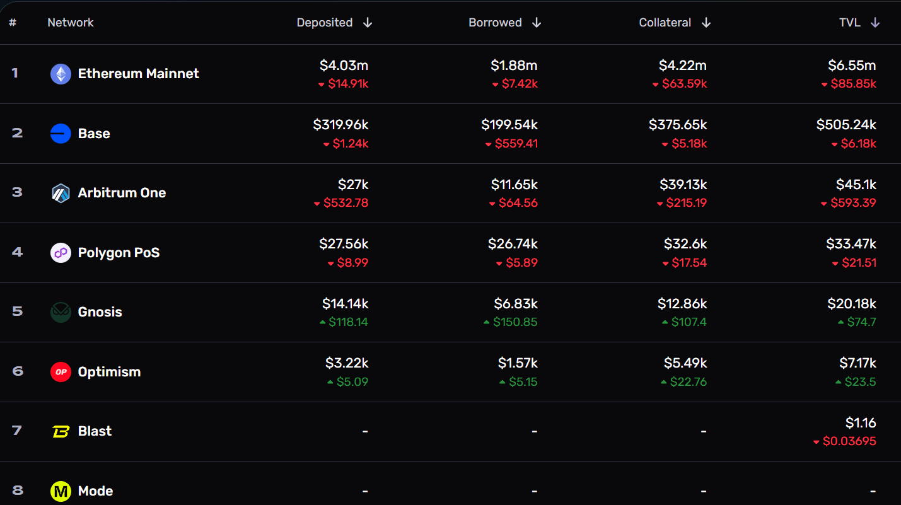Click rank number 1 for Ethereum
This screenshot has width=901, height=505.
(15, 73)
